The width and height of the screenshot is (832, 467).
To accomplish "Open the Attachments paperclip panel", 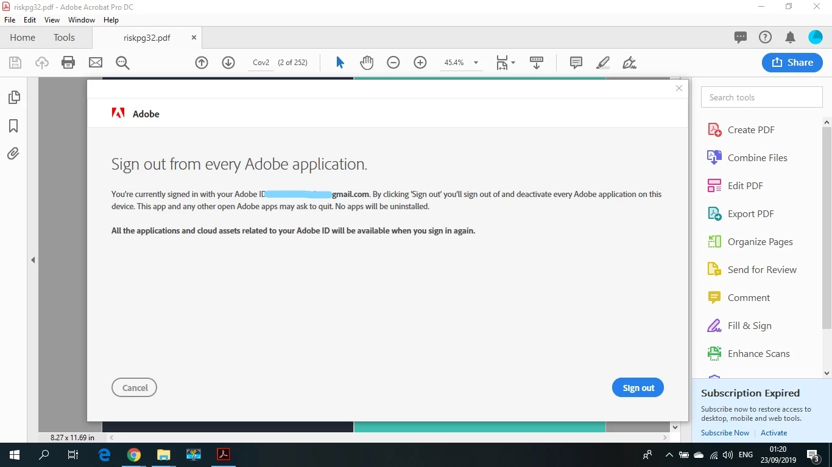I will point(13,153).
